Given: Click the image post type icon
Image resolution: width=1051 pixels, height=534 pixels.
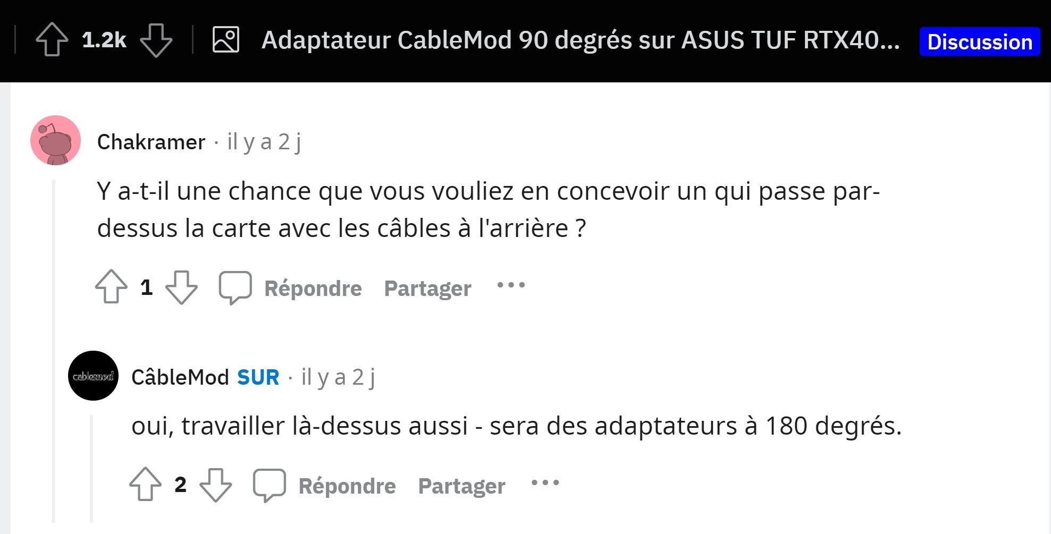Looking at the screenshot, I should pyautogui.click(x=226, y=39).
